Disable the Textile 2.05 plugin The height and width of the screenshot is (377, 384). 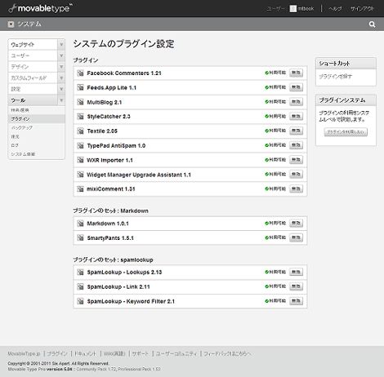click(x=296, y=131)
